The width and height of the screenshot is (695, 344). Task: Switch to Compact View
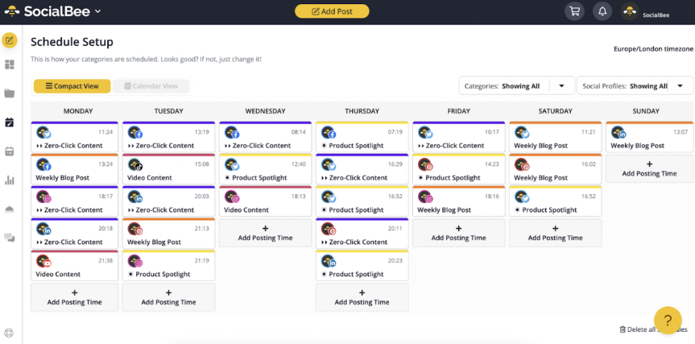click(x=72, y=86)
